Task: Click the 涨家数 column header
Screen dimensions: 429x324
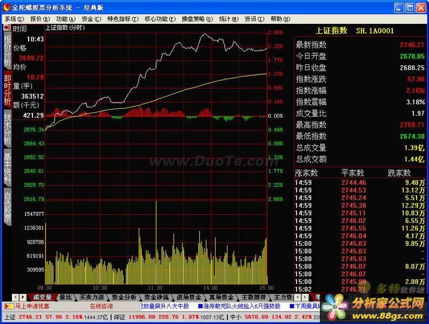Action: tap(306, 173)
